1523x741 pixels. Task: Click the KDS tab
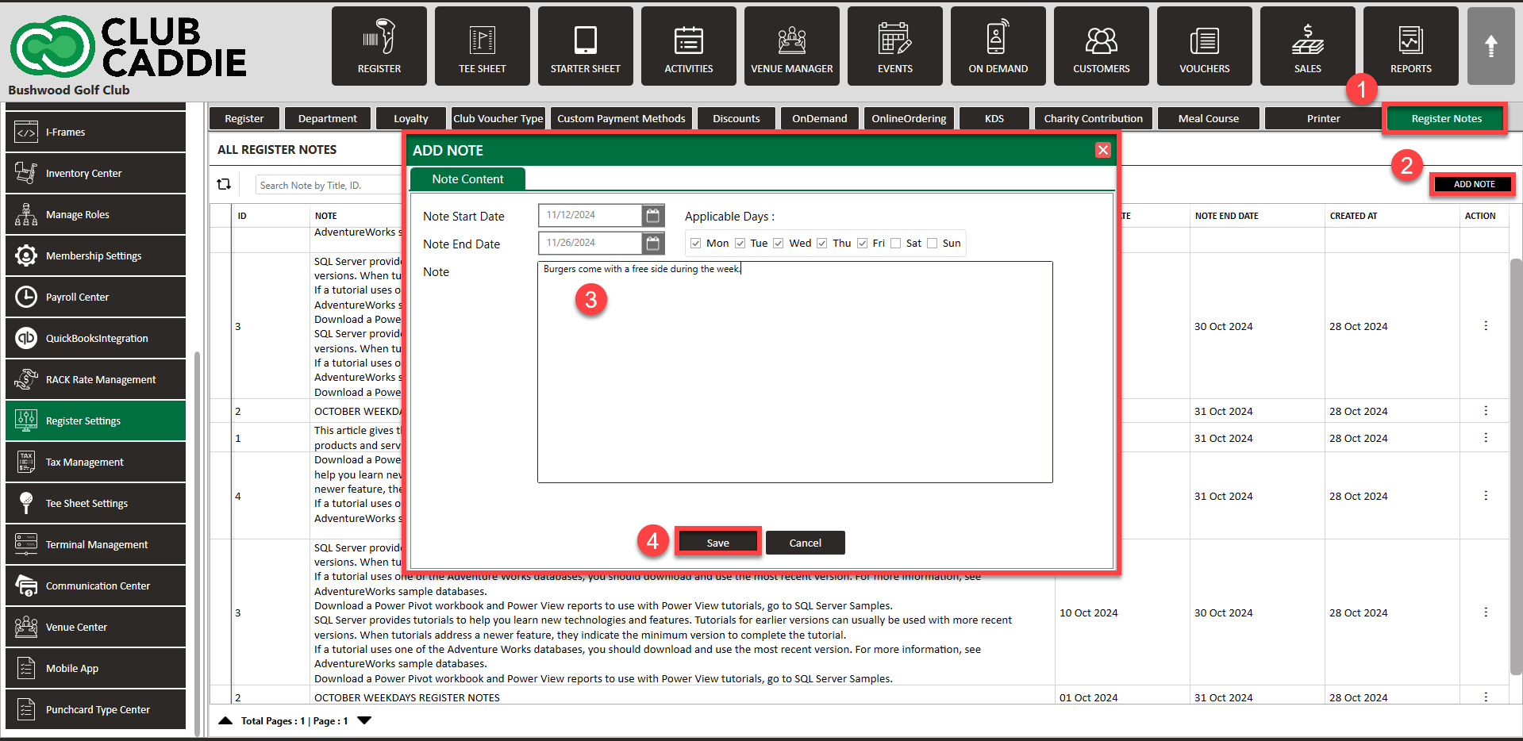pos(994,118)
